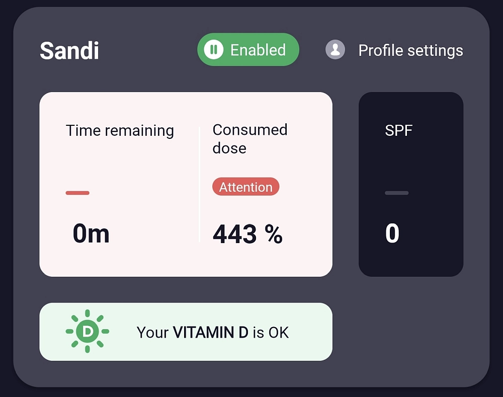
Task: Click the green Vitamin D sun icon
Action: (x=88, y=332)
